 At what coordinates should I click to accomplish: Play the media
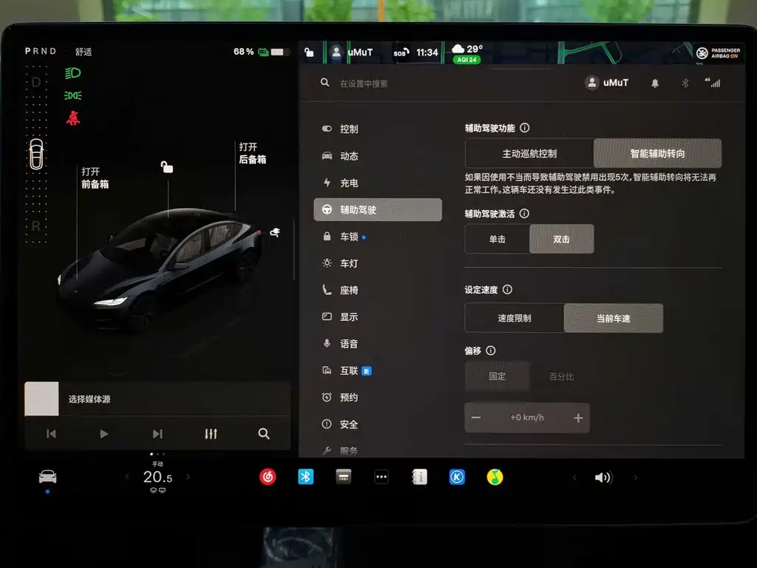point(103,433)
